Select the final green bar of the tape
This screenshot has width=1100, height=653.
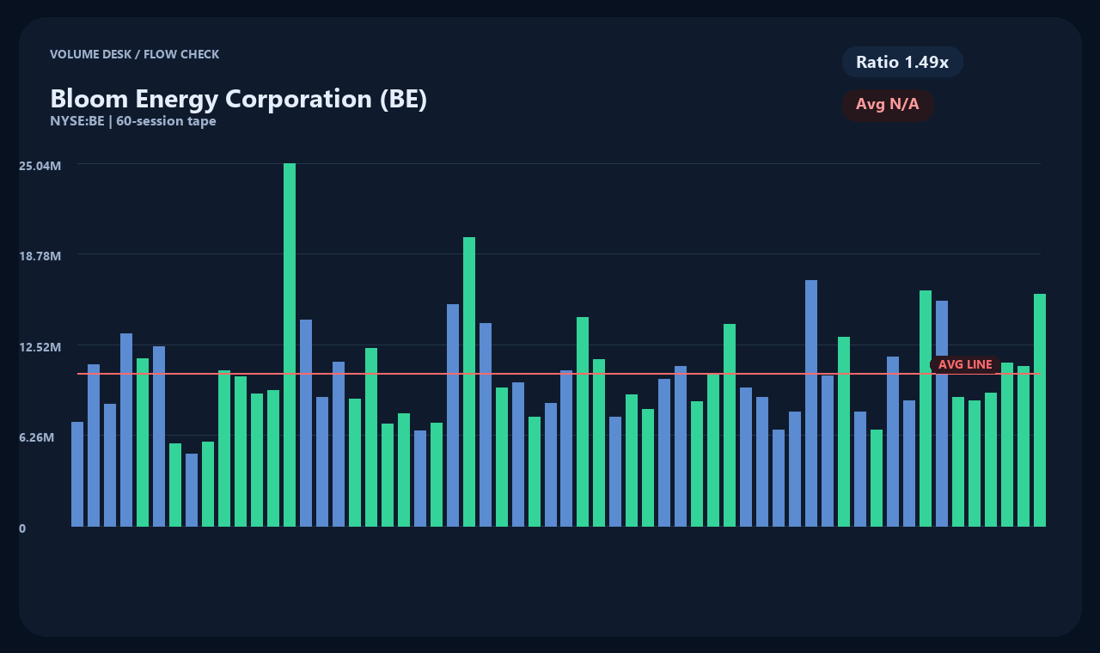click(x=1040, y=410)
